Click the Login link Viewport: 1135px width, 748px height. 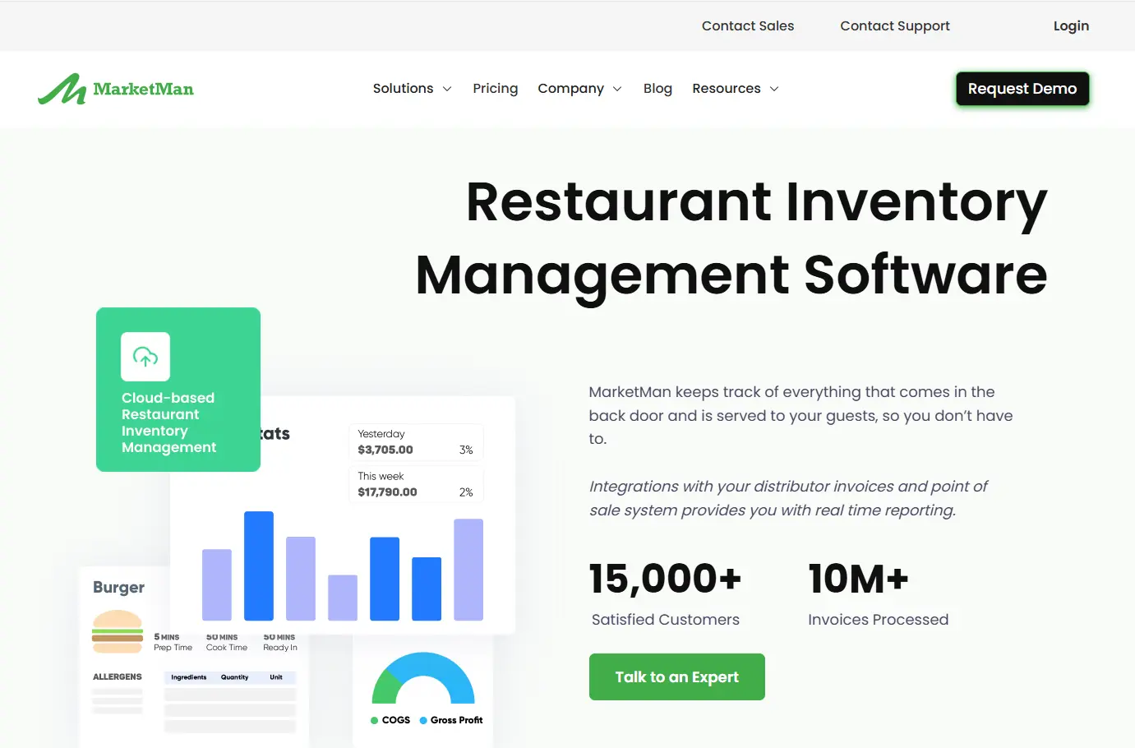coord(1071,25)
